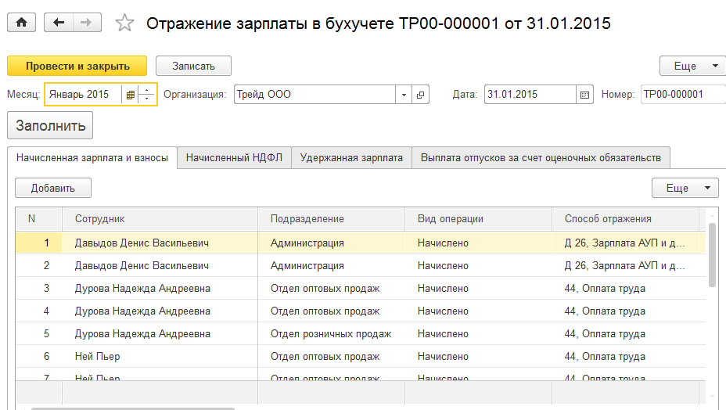
Task: Open the top Еще dropdown menu
Action: (689, 66)
